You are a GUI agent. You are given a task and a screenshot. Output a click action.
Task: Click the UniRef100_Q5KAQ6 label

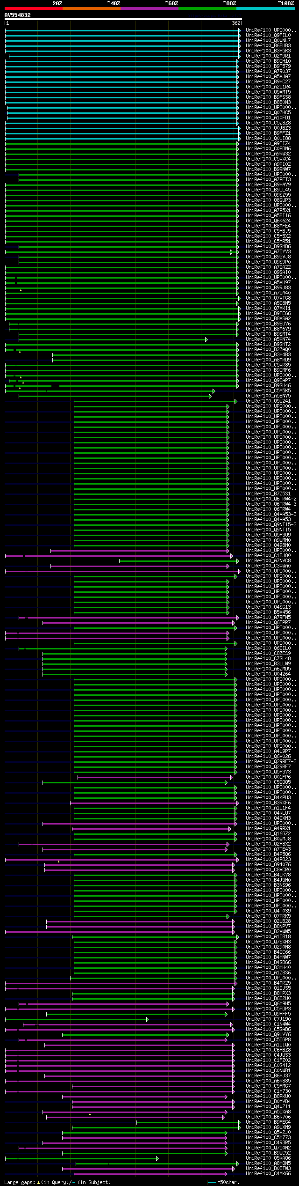(268, 1158)
